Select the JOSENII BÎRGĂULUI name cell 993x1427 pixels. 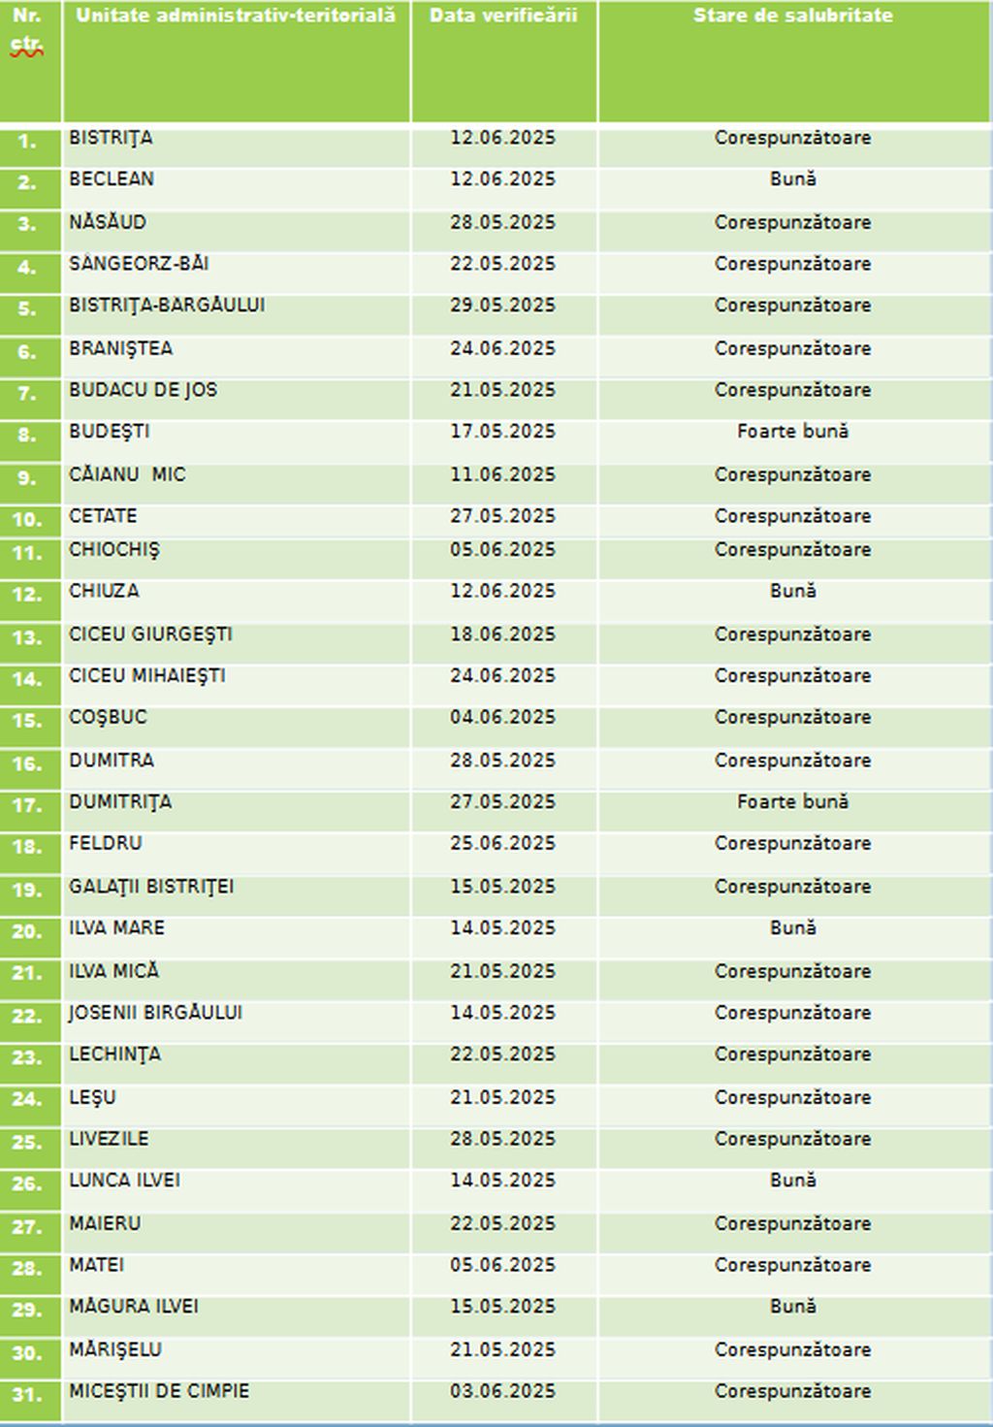click(x=155, y=1013)
